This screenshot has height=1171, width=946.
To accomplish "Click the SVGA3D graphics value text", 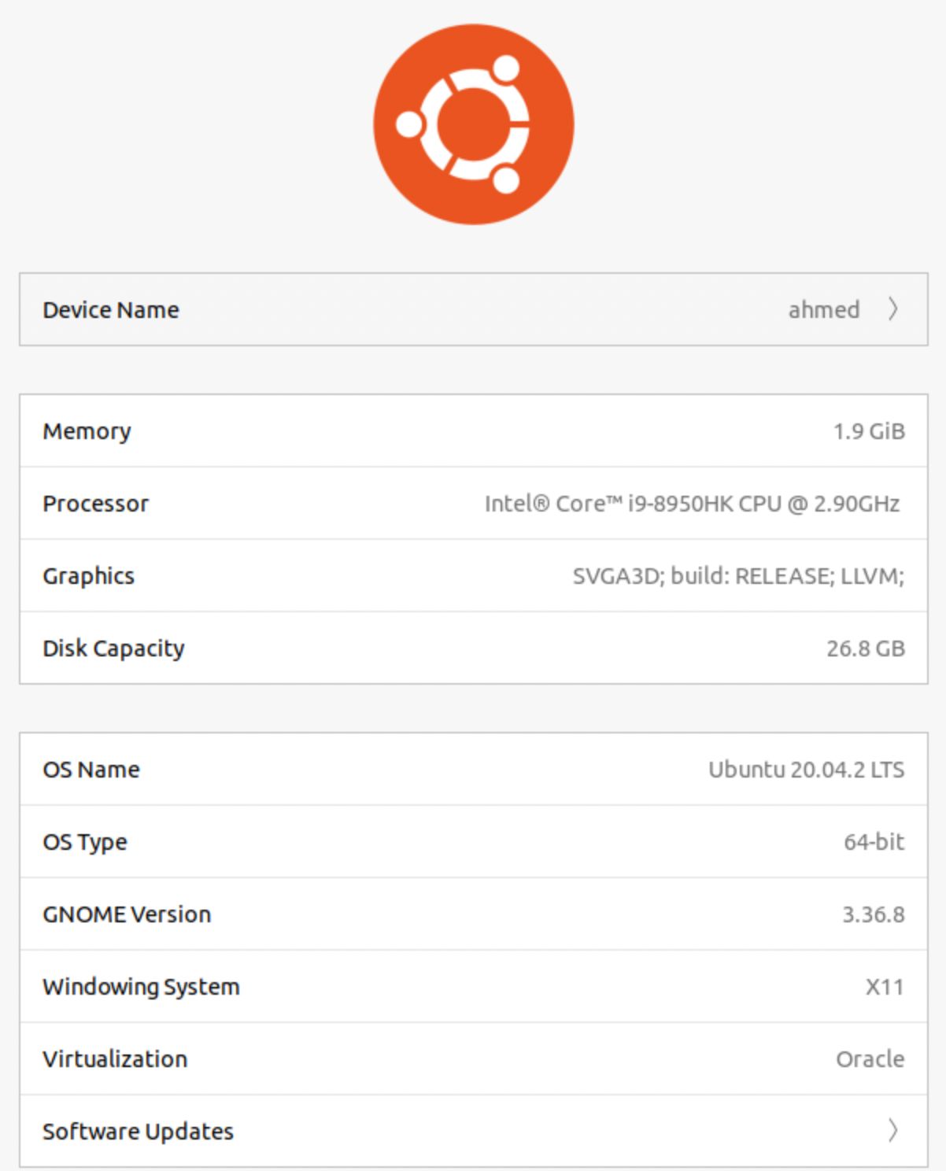I will point(737,576).
